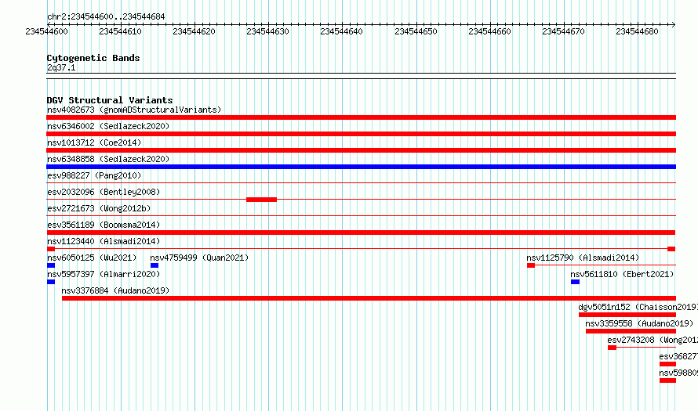
Task: Click the short red block of esv2032096
Action: click(x=261, y=200)
